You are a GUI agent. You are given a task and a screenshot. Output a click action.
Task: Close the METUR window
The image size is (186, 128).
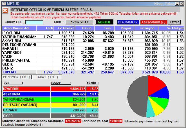tap(182, 3)
